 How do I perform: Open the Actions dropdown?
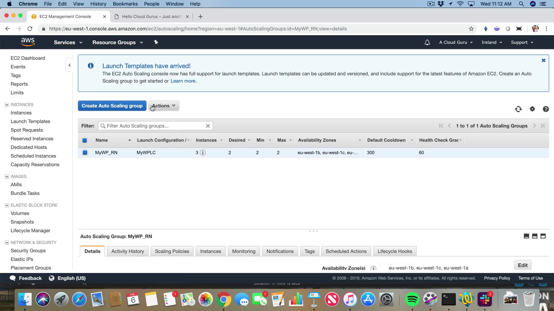tap(164, 106)
